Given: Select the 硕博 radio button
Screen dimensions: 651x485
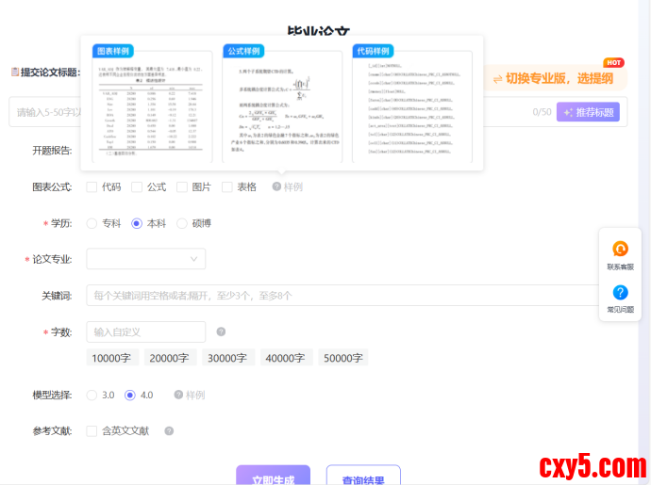Looking at the screenshot, I should tap(182, 223).
